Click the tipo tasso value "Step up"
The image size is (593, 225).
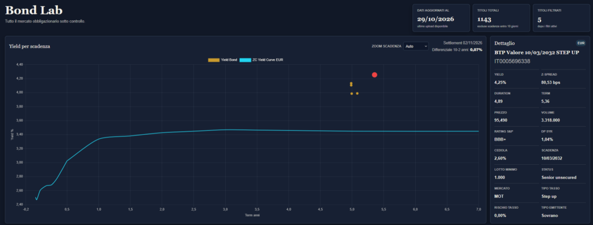549,196
